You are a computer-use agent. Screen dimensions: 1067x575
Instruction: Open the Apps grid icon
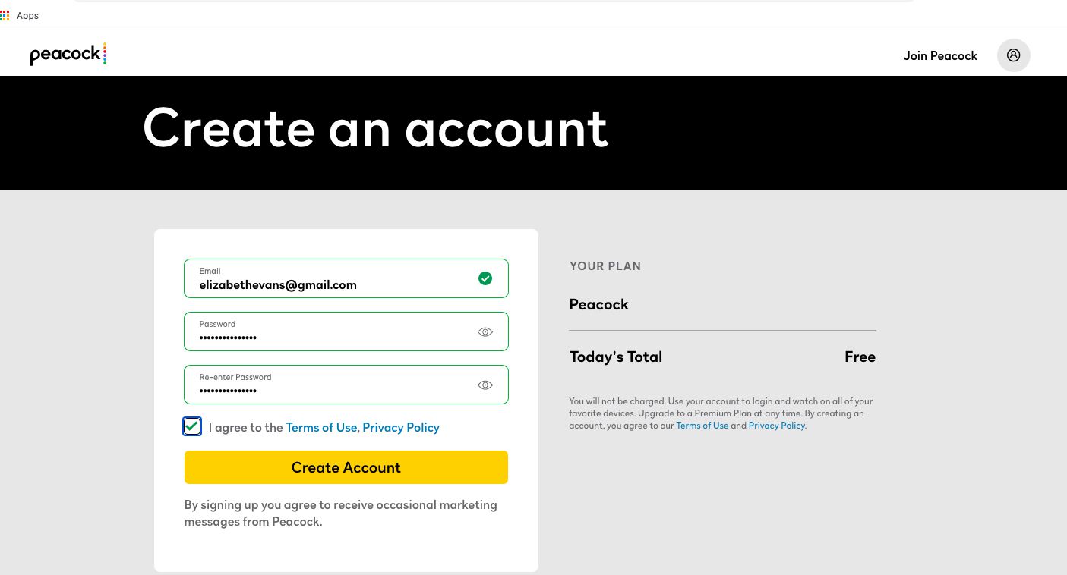5,15
